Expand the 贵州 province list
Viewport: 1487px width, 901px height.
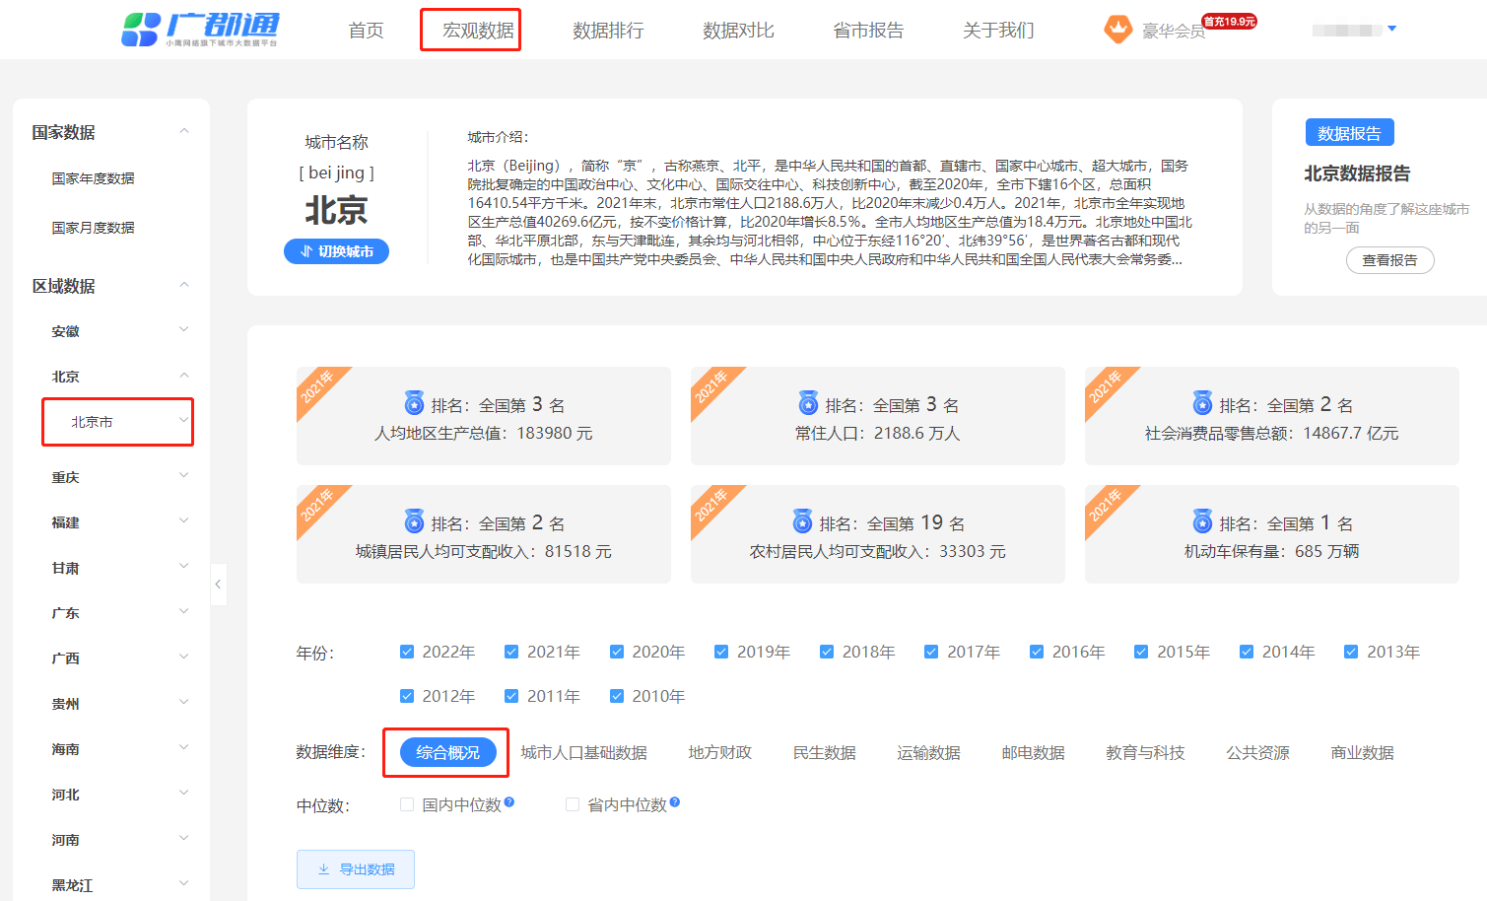pyautogui.click(x=183, y=703)
